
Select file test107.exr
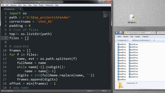(x=134, y=58)
